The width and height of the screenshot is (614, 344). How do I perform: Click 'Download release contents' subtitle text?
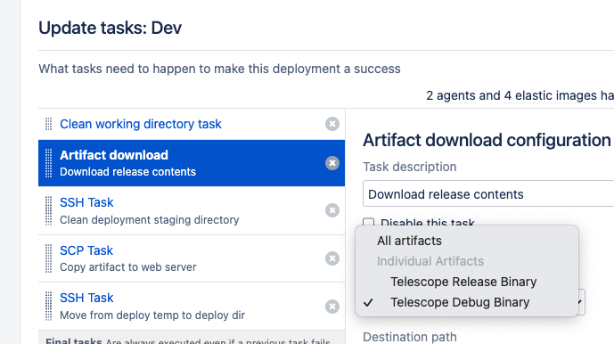tap(127, 172)
